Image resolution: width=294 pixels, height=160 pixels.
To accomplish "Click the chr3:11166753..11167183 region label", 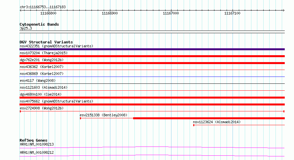I will pyautogui.click(x=43, y=7).
